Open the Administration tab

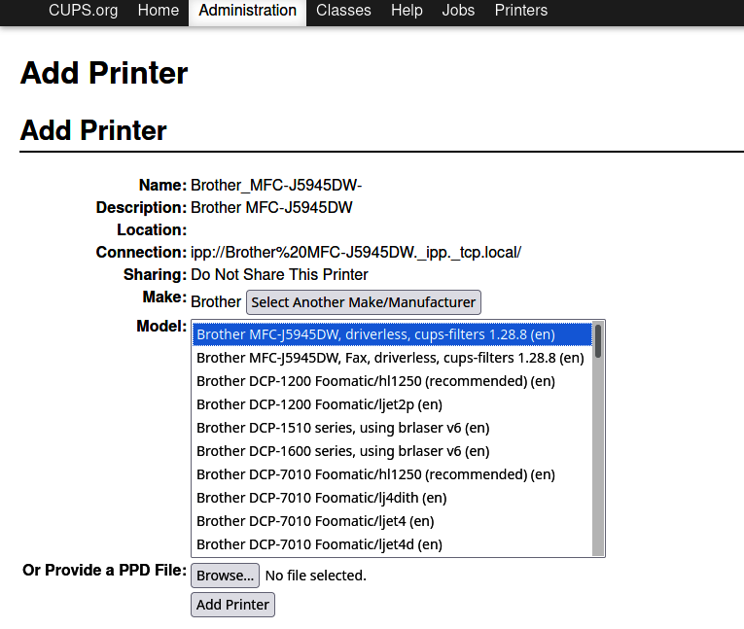(248, 11)
